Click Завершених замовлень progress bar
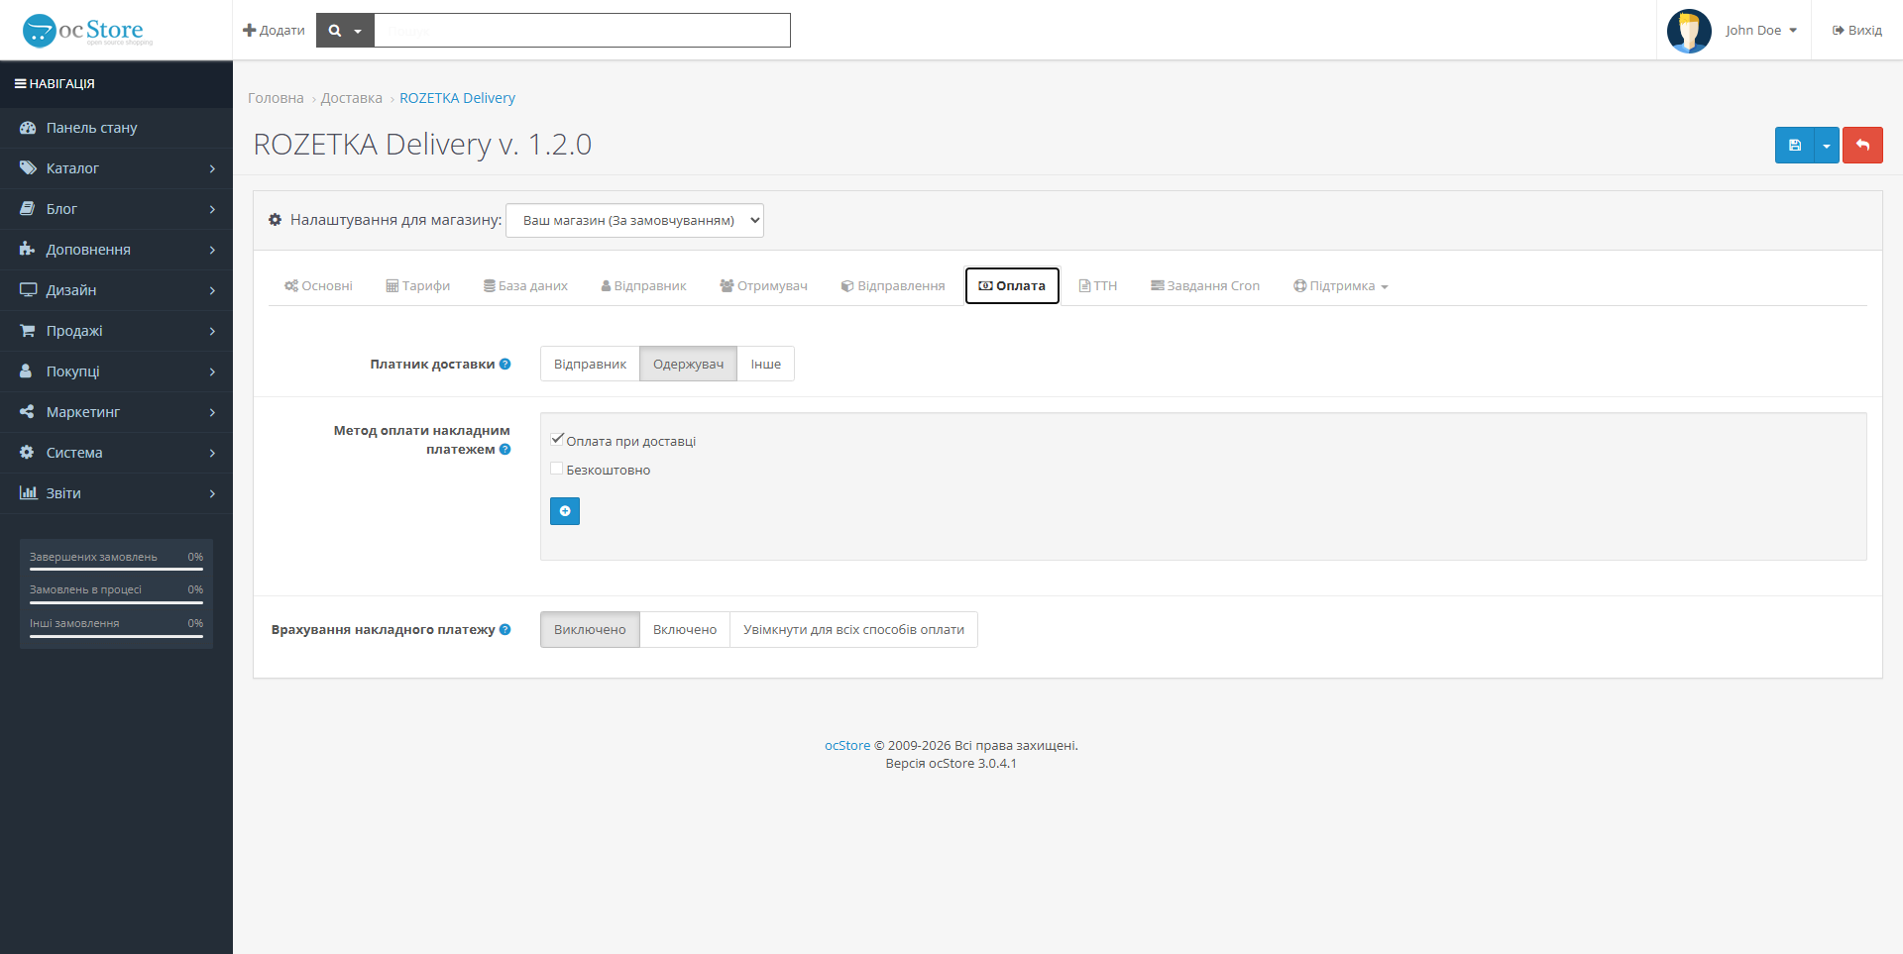Viewport: 1903px width, 954px height. [x=116, y=570]
